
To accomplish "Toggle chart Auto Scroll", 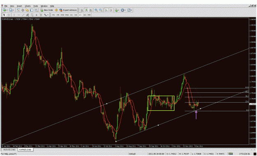I will 106,10.
